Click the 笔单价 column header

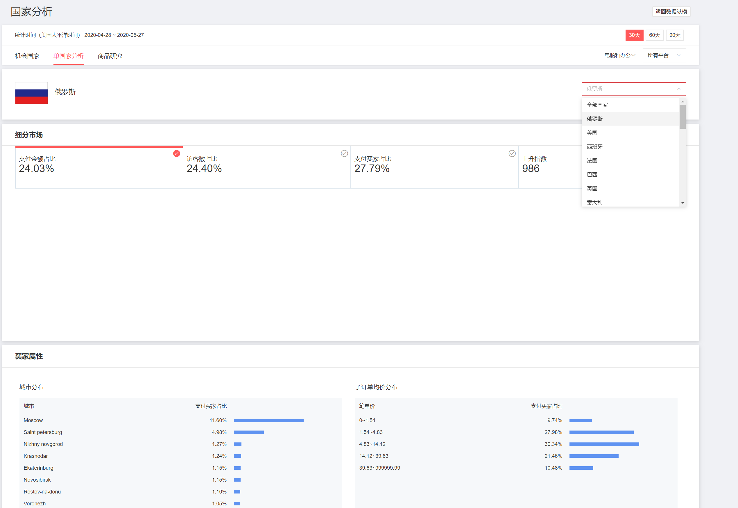point(367,406)
